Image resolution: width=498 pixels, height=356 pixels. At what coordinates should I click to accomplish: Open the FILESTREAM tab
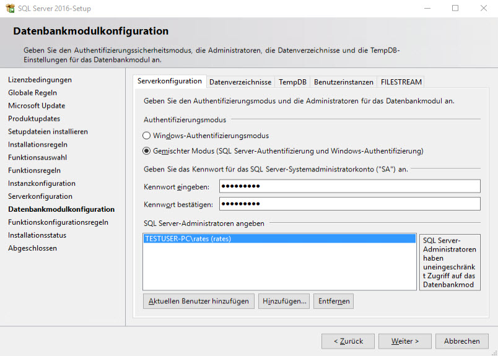401,82
